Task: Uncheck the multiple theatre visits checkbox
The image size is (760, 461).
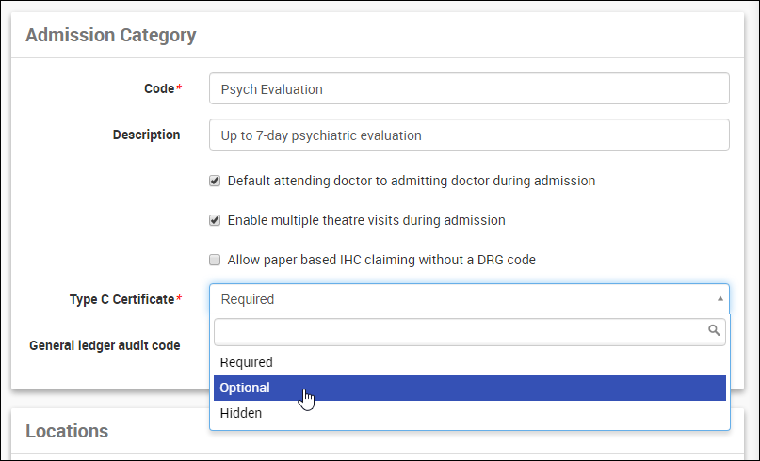Action: [x=215, y=220]
